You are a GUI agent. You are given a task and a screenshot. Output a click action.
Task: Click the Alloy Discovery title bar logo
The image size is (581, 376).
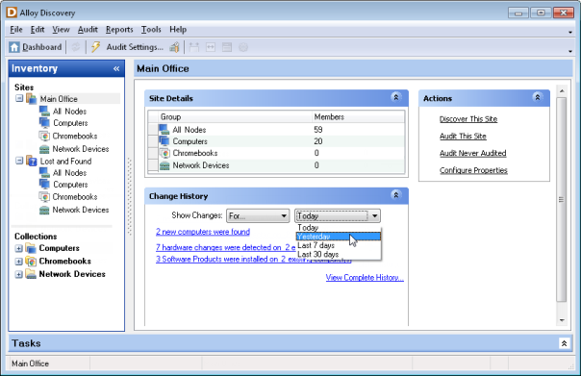point(12,13)
